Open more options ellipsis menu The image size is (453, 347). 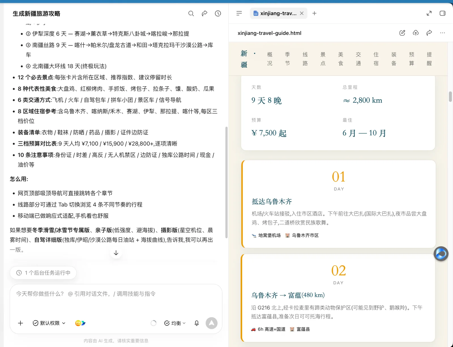click(443, 33)
